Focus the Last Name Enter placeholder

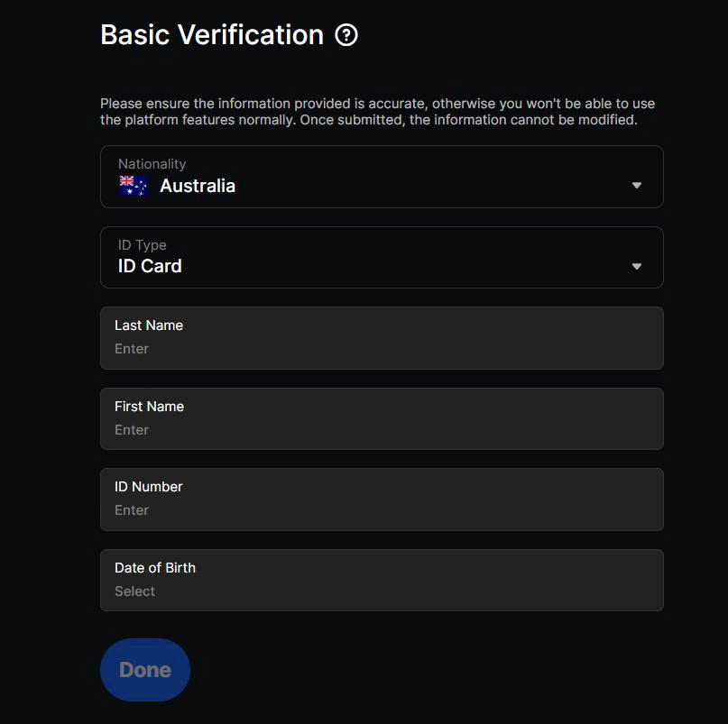coord(132,349)
